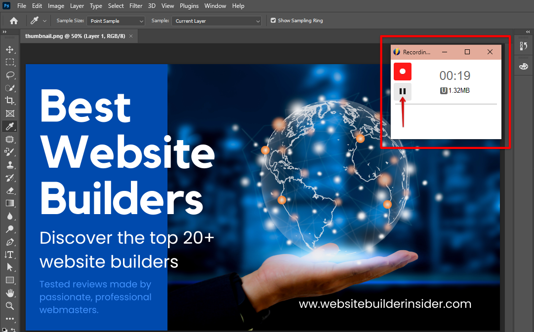Open the Sample Current Layer dropdown
This screenshot has height=332, width=534.
pos(216,21)
